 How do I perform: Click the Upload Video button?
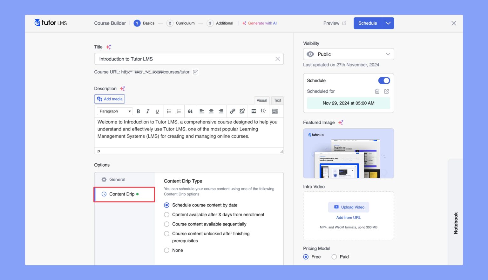(349, 207)
